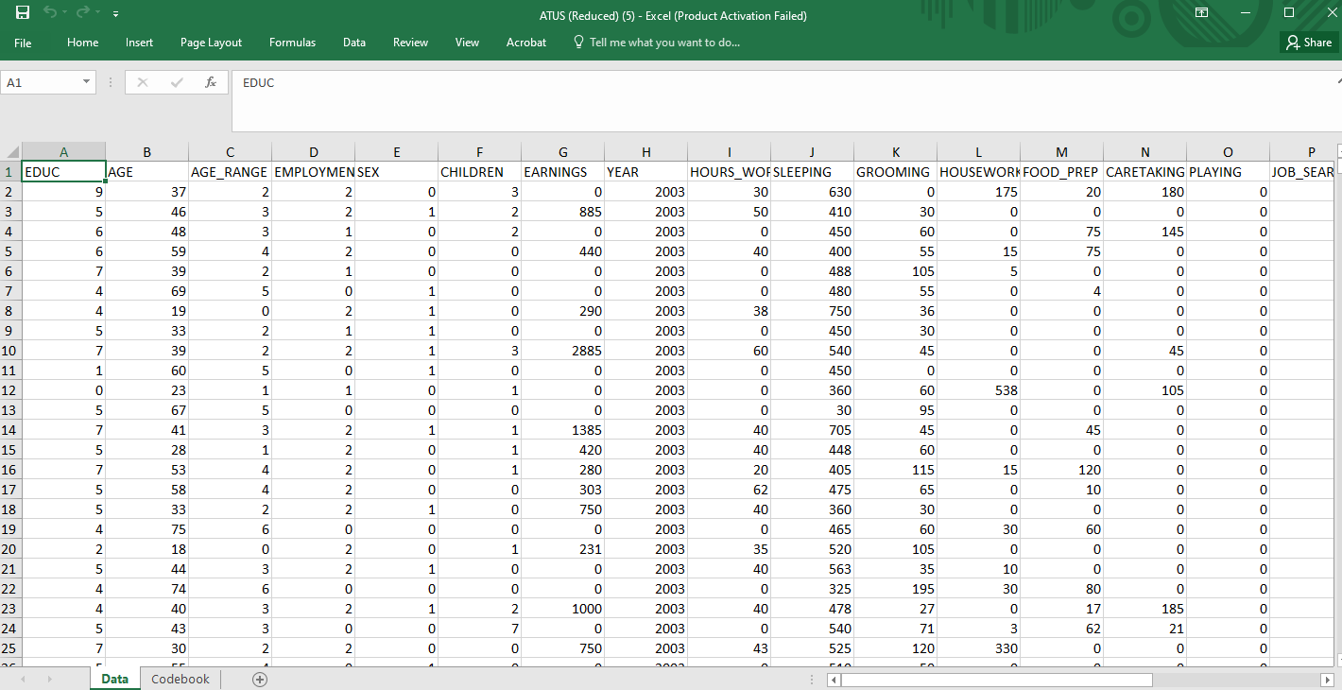Image resolution: width=1342 pixels, height=690 pixels.
Task: Click the sheet tab options dots
Action: tap(813, 680)
